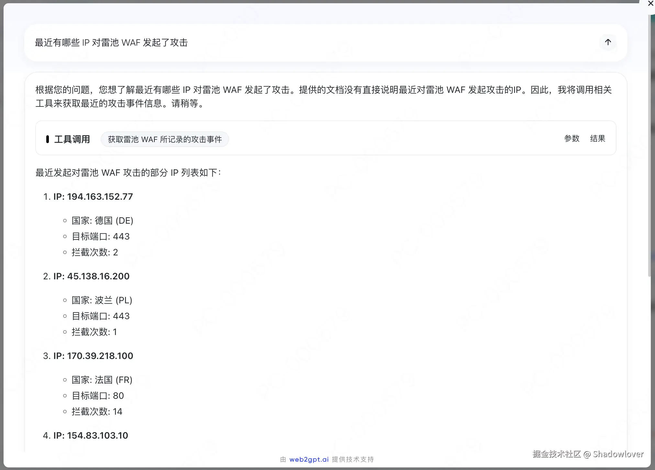Click the 掘金技术社区 watermark text
Screen dimensions: 655x470
click(x=557, y=454)
